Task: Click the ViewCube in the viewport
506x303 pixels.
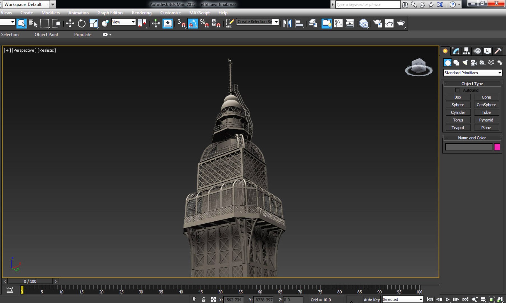Action: coord(418,67)
